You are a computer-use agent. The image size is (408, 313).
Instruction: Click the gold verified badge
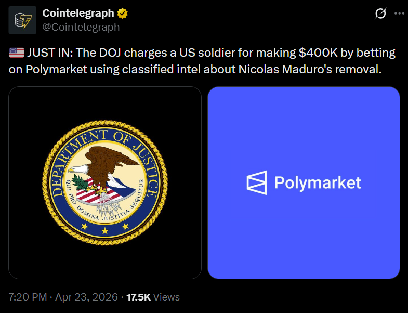tap(123, 14)
